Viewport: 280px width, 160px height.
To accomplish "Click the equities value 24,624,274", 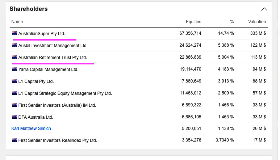I will pos(190,45).
